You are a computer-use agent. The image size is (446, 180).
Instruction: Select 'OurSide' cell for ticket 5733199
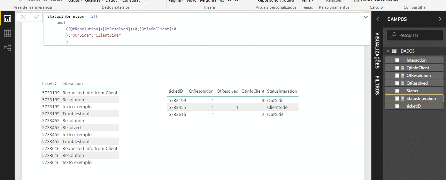(275, 101)
